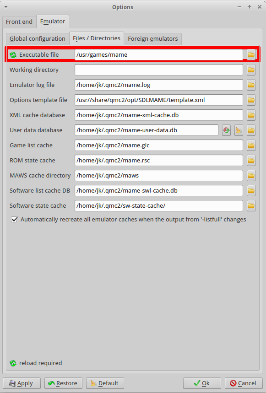Browse for the Options template file

pyautogui.click(x=251, y=100)
